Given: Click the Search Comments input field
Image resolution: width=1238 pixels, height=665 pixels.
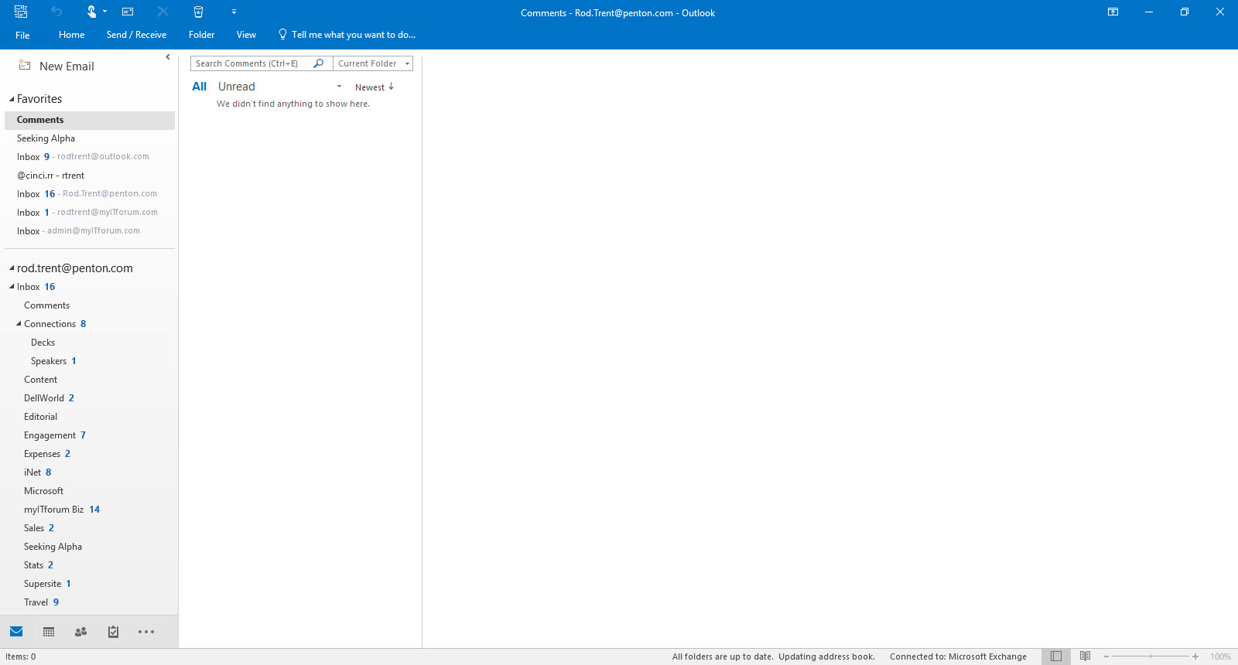Looking at the screenshot, I should 251,63.
